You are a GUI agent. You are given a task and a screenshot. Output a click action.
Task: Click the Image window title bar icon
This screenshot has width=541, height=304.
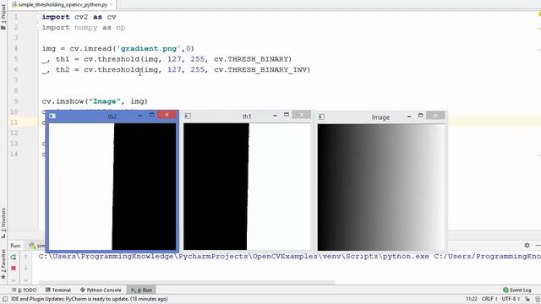coord(321,117)
